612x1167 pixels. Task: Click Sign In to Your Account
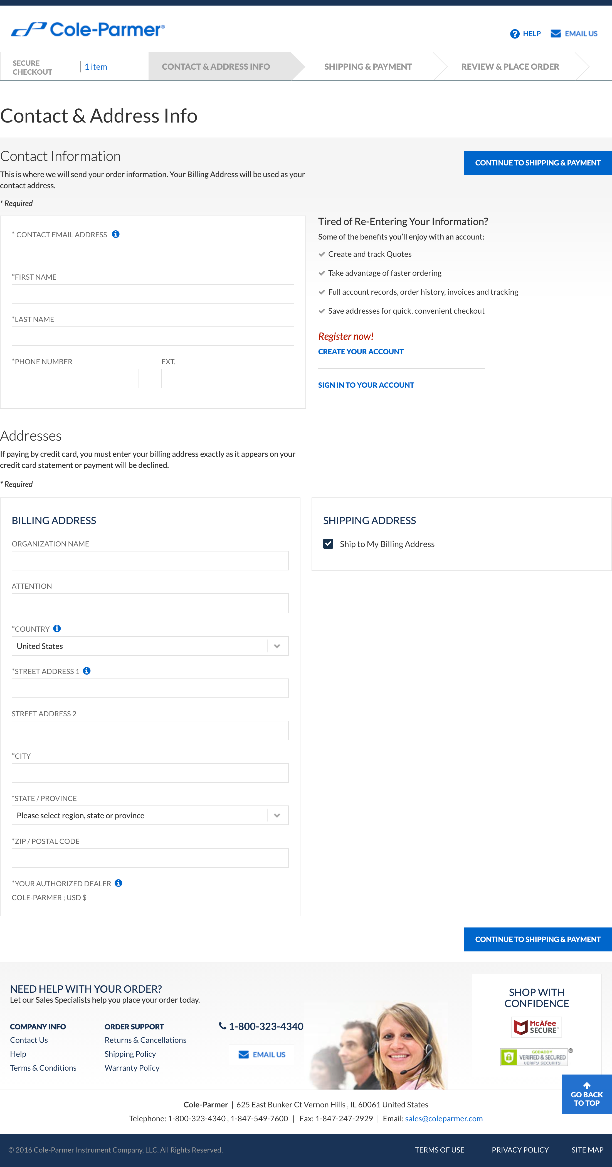(366, 385)
